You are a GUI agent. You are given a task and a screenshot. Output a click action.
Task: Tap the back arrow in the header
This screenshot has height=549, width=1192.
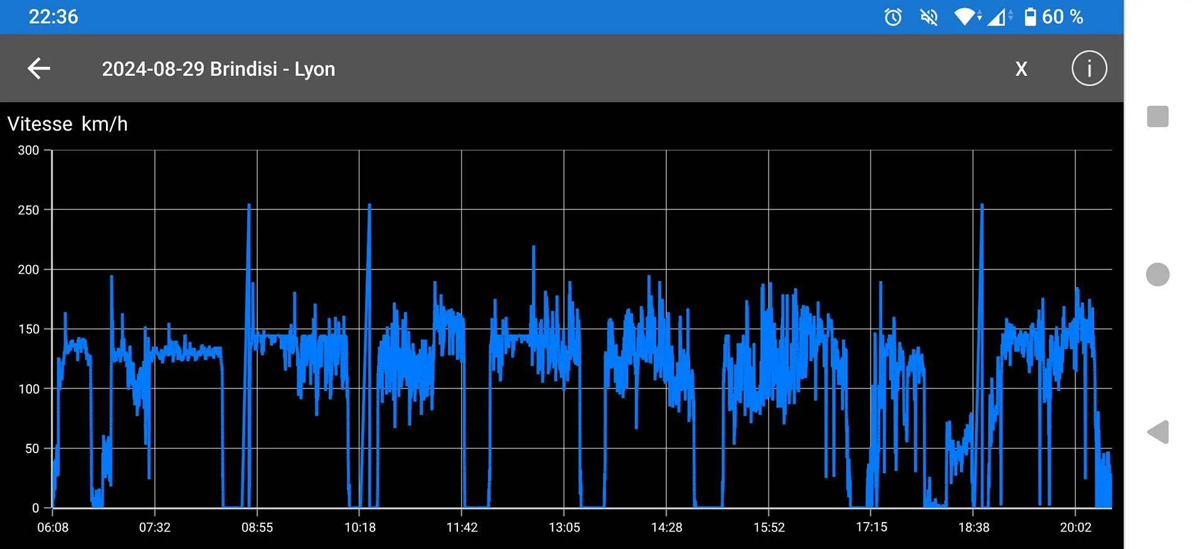pos(39,68)
